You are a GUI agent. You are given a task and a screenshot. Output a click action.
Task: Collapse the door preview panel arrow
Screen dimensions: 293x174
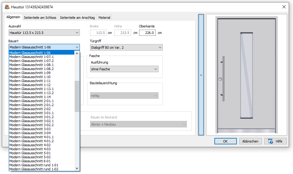201,75
